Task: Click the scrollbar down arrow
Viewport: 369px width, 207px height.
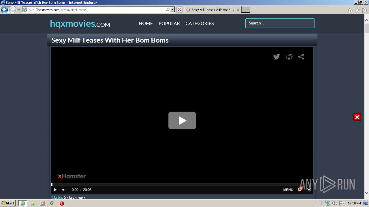Action: coord(367,193)
